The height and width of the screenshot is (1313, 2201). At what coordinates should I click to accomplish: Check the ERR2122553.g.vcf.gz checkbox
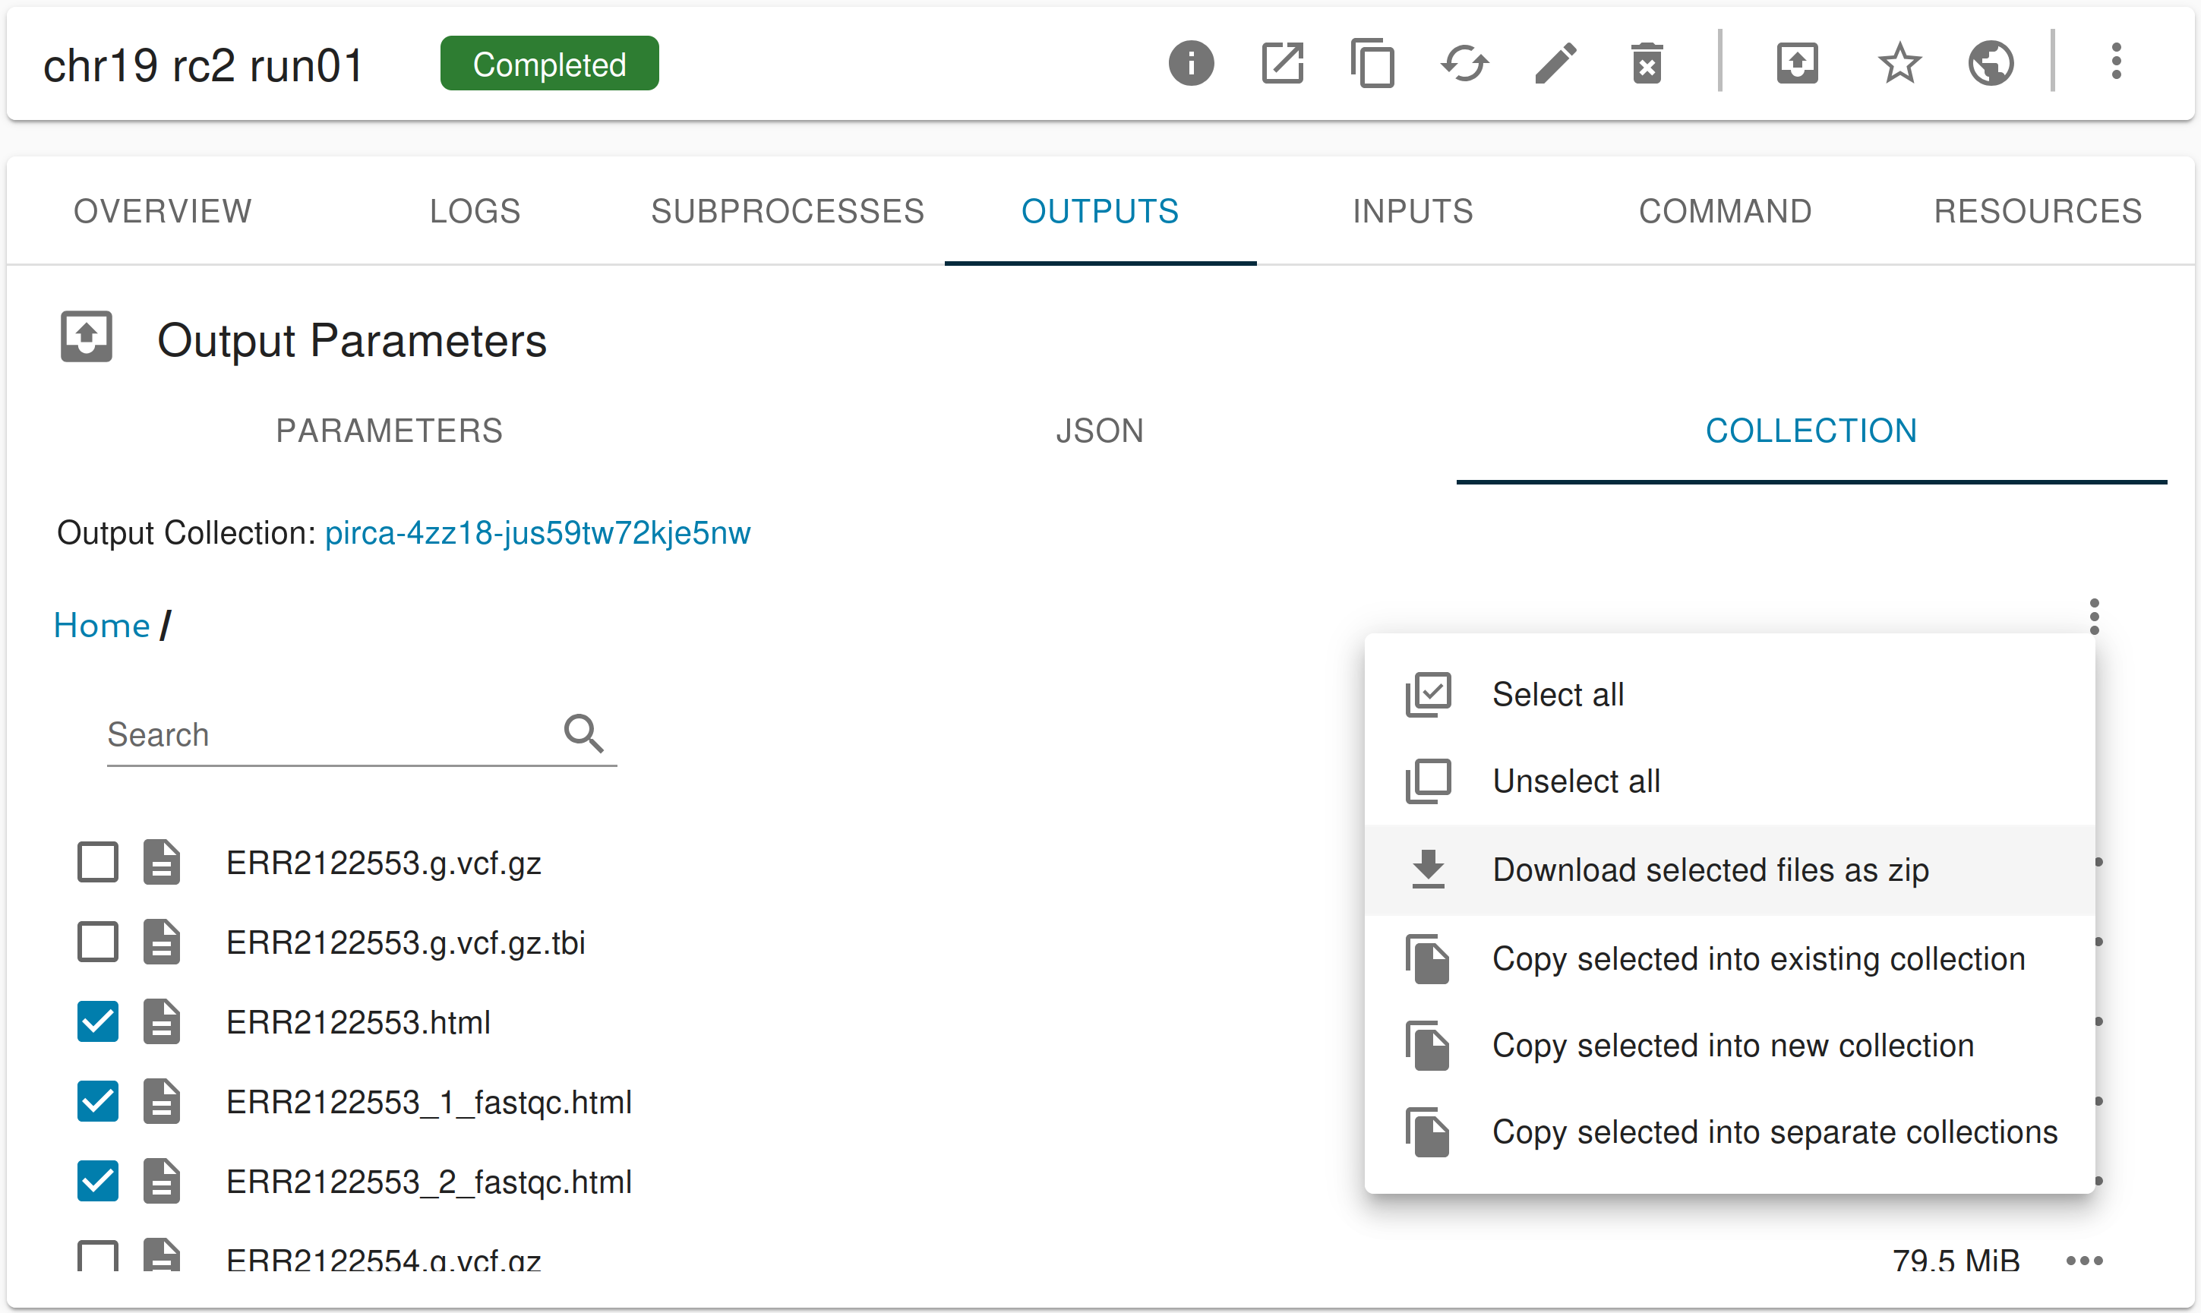click(97, 862)
